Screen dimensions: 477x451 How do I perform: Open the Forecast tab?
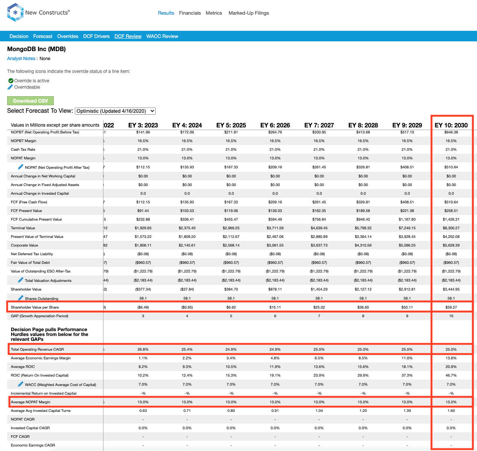pyautogui.click(x=43, y=36)
